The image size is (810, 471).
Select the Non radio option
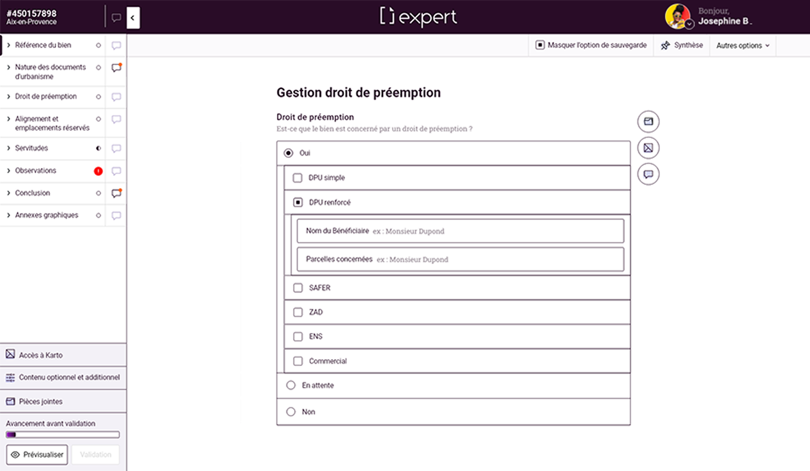(291, 412)
